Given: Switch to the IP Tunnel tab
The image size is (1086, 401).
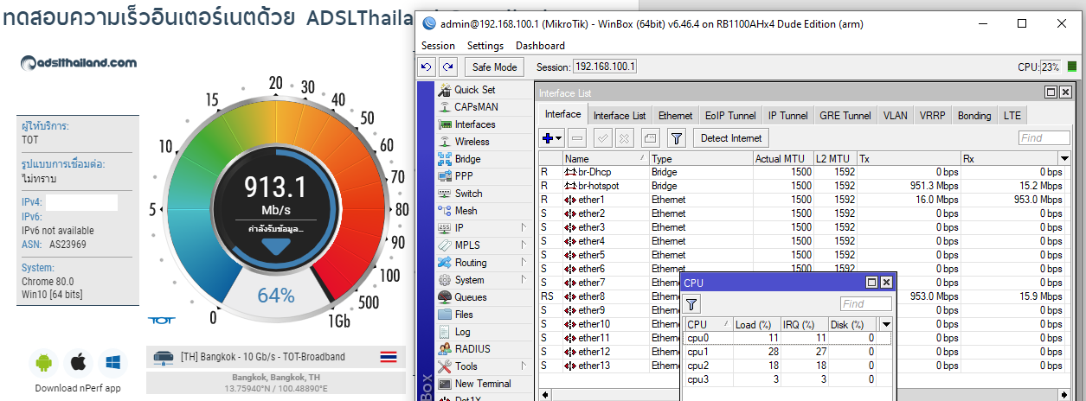Looking at the screenshot, I should [787, 115].
